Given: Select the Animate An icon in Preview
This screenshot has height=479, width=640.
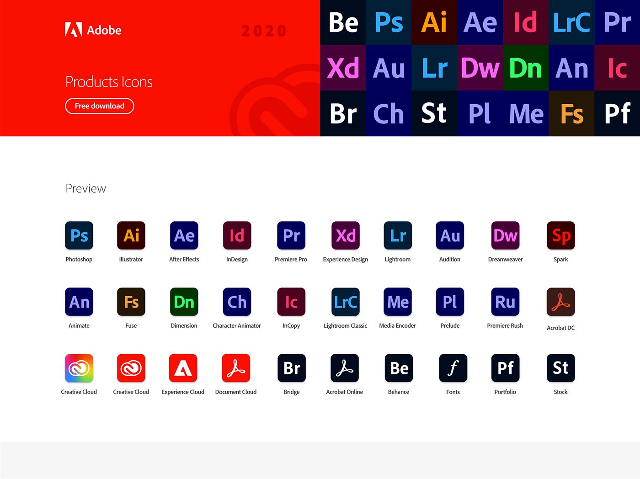Looking at the screenshot, I should 79,302.
